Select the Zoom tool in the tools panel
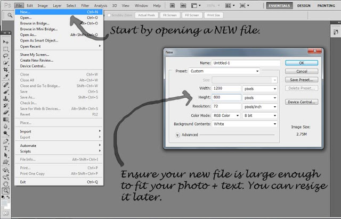341x219 pixels. (x=6, y=191)
